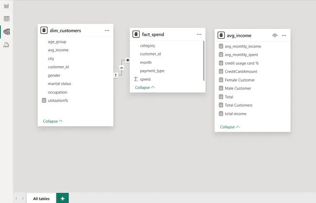Go to next layout tab arrow
The width and height of the screenshot is (316, 203).
point(23,199)
